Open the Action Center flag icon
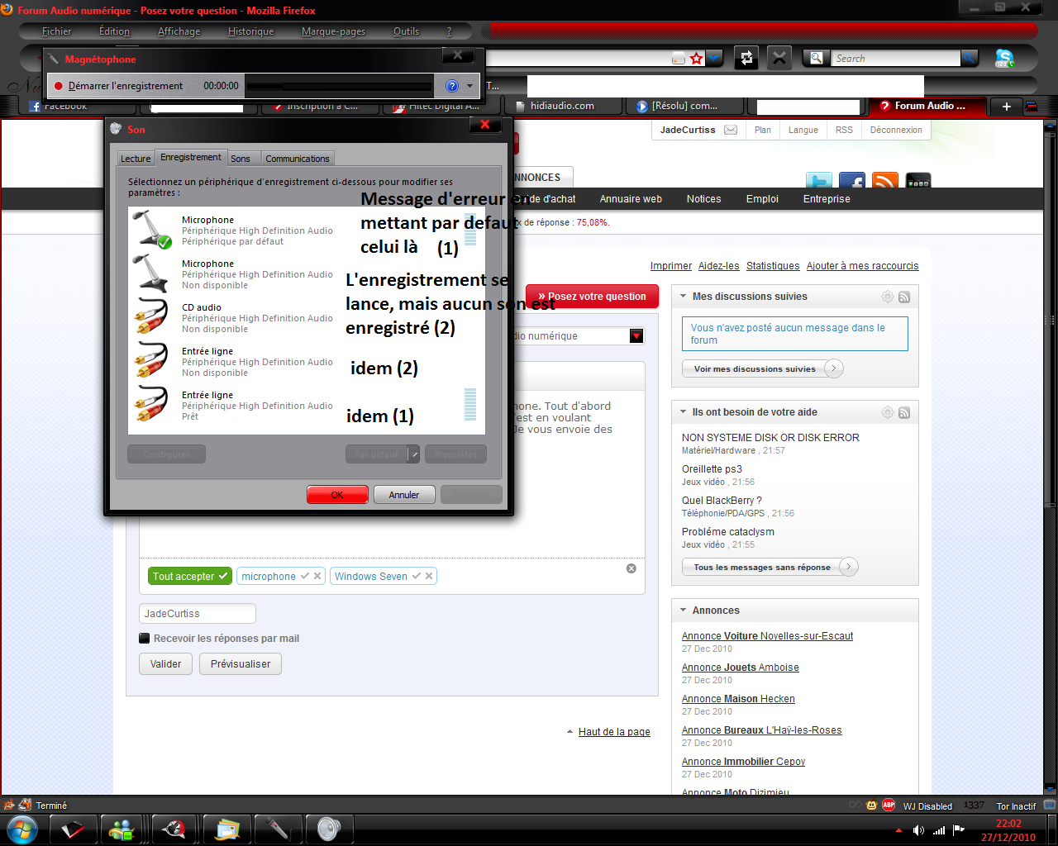 (x=959, y=829)
